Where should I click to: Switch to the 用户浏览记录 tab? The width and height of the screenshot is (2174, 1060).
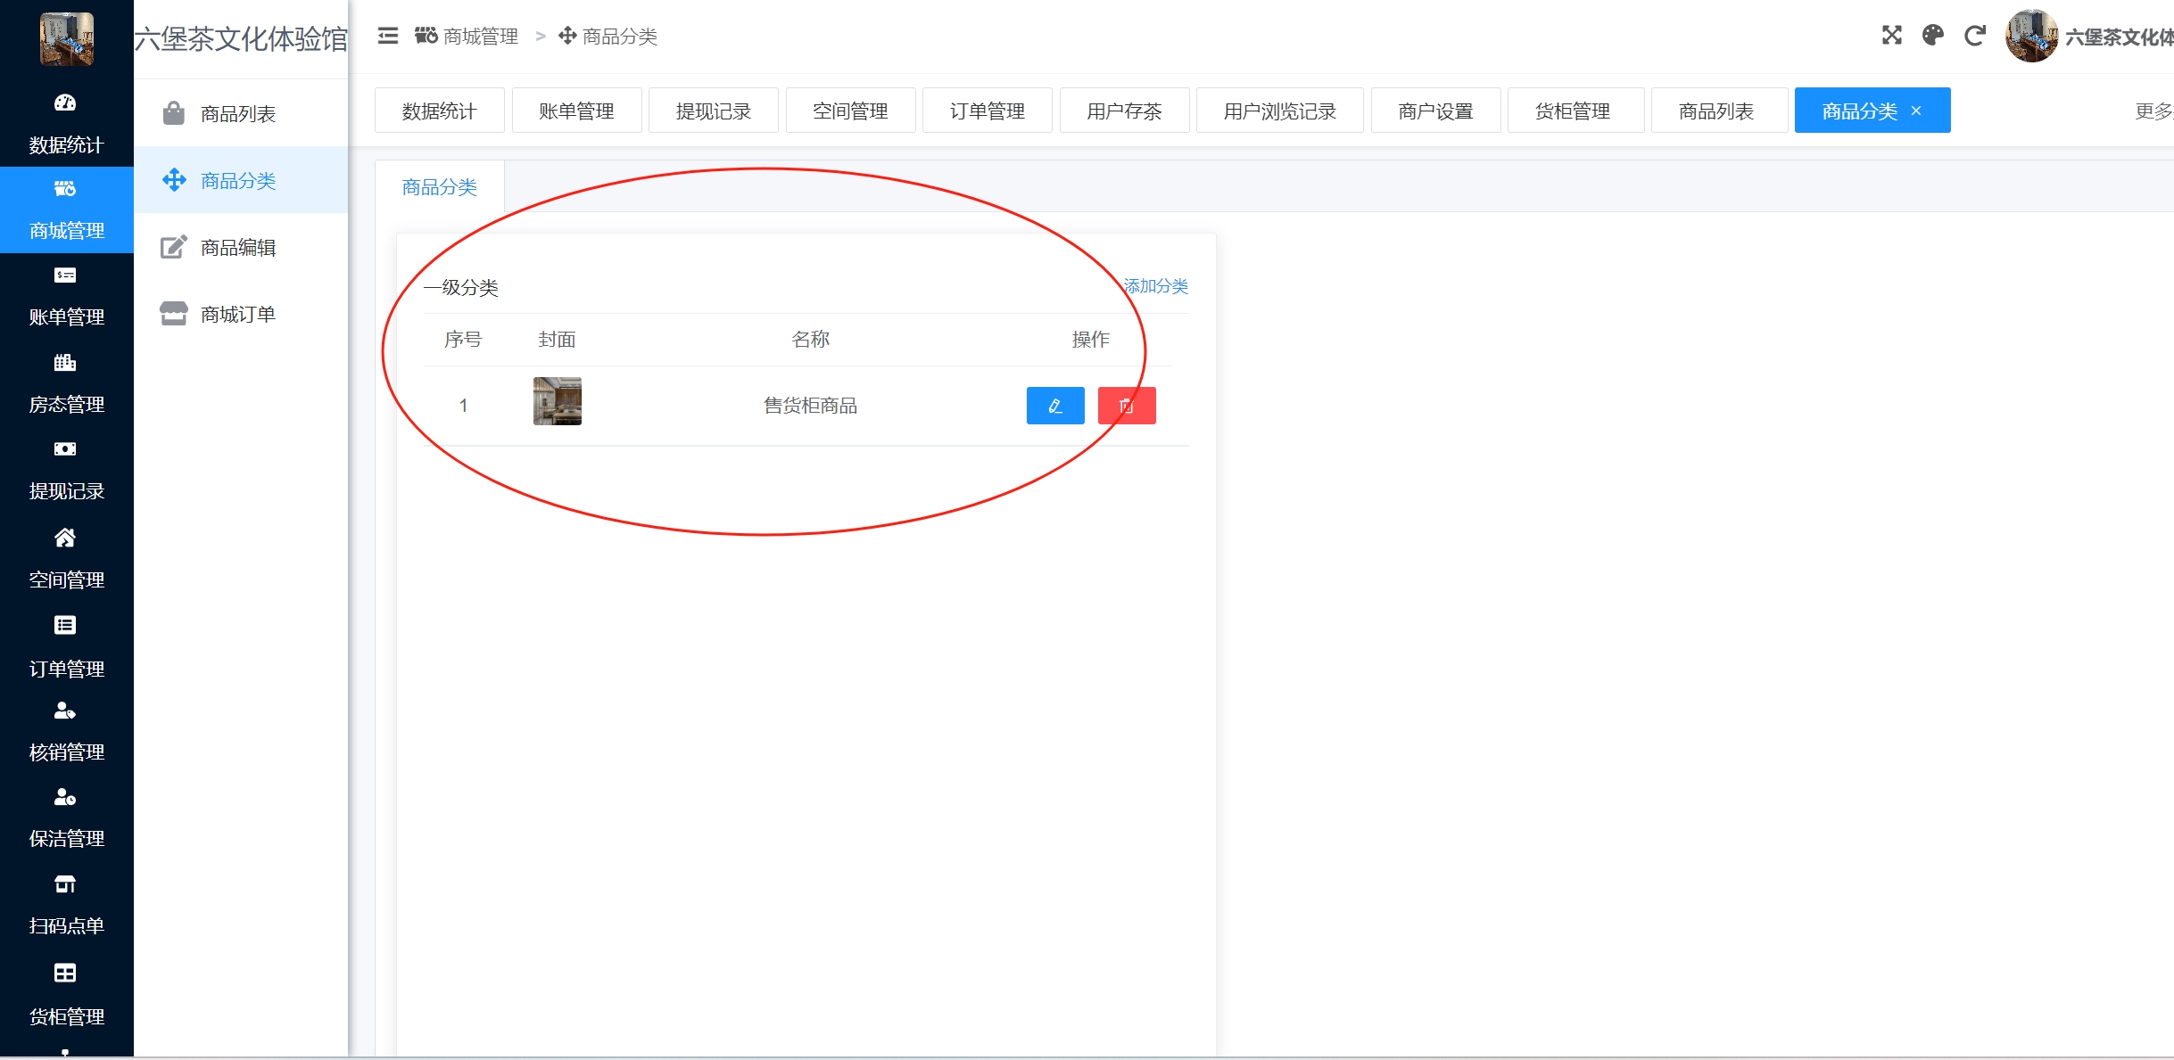[x=1278, y=111]
